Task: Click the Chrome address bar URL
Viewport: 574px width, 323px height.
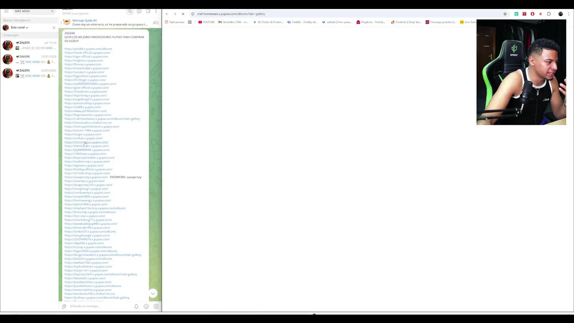Action: click(231, 14)
